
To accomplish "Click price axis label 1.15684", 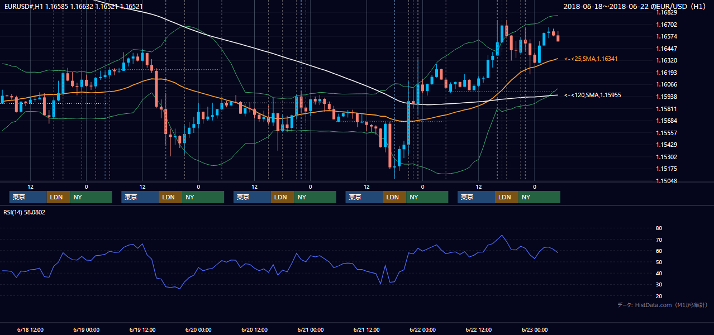I will click(x=666, y=121).
